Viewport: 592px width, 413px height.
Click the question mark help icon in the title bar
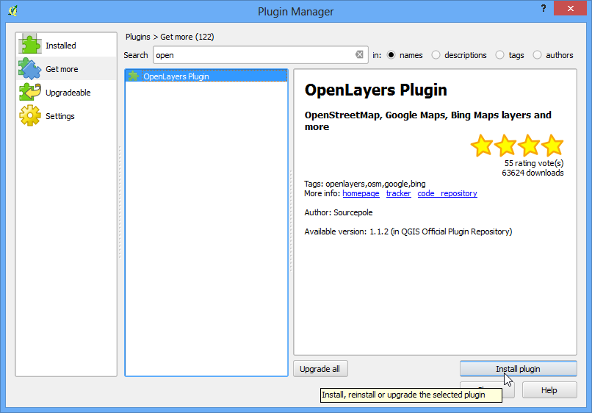[x=544, y=8]
